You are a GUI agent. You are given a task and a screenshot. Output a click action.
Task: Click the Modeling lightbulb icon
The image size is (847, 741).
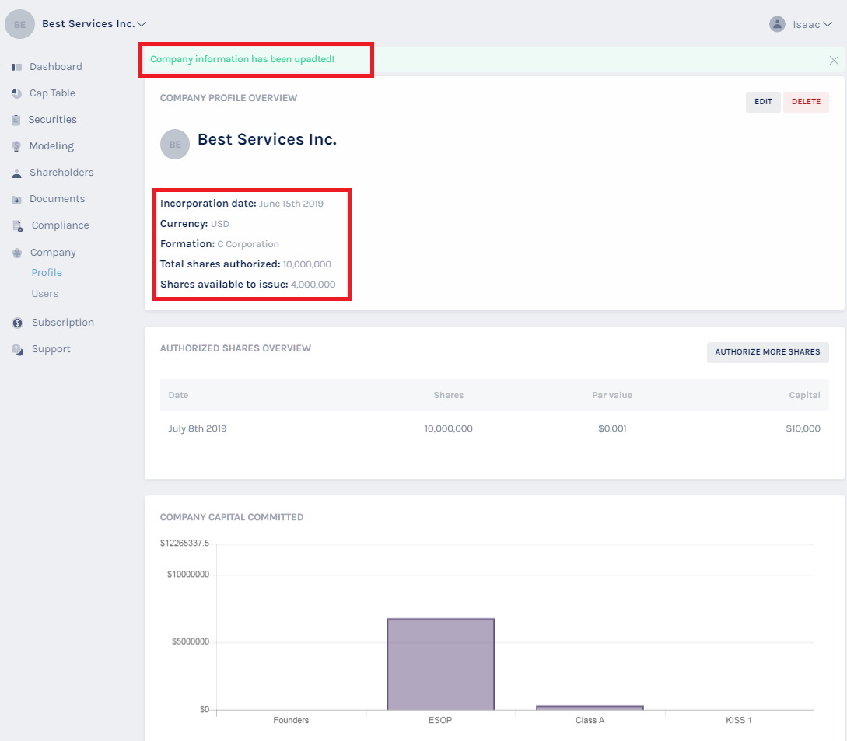17,146
